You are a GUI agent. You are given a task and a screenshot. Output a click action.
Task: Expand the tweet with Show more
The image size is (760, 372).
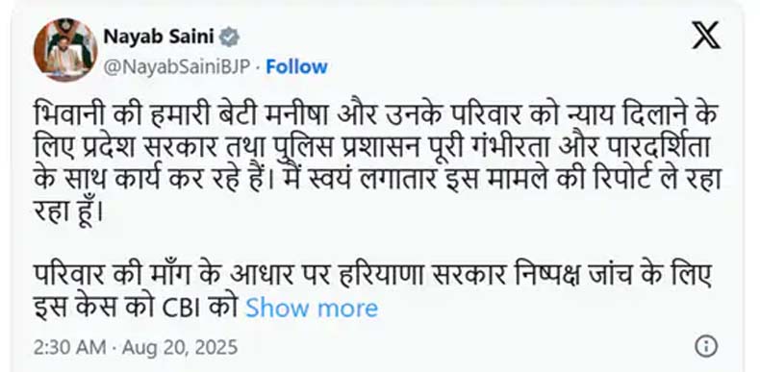[312, 308]
